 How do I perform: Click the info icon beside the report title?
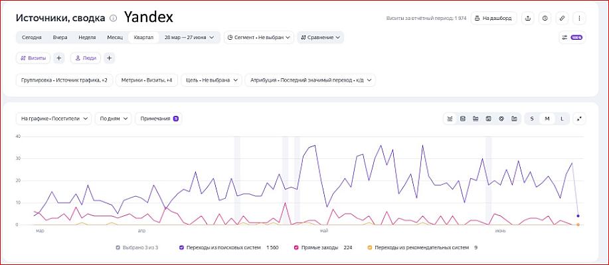[113, 18]
